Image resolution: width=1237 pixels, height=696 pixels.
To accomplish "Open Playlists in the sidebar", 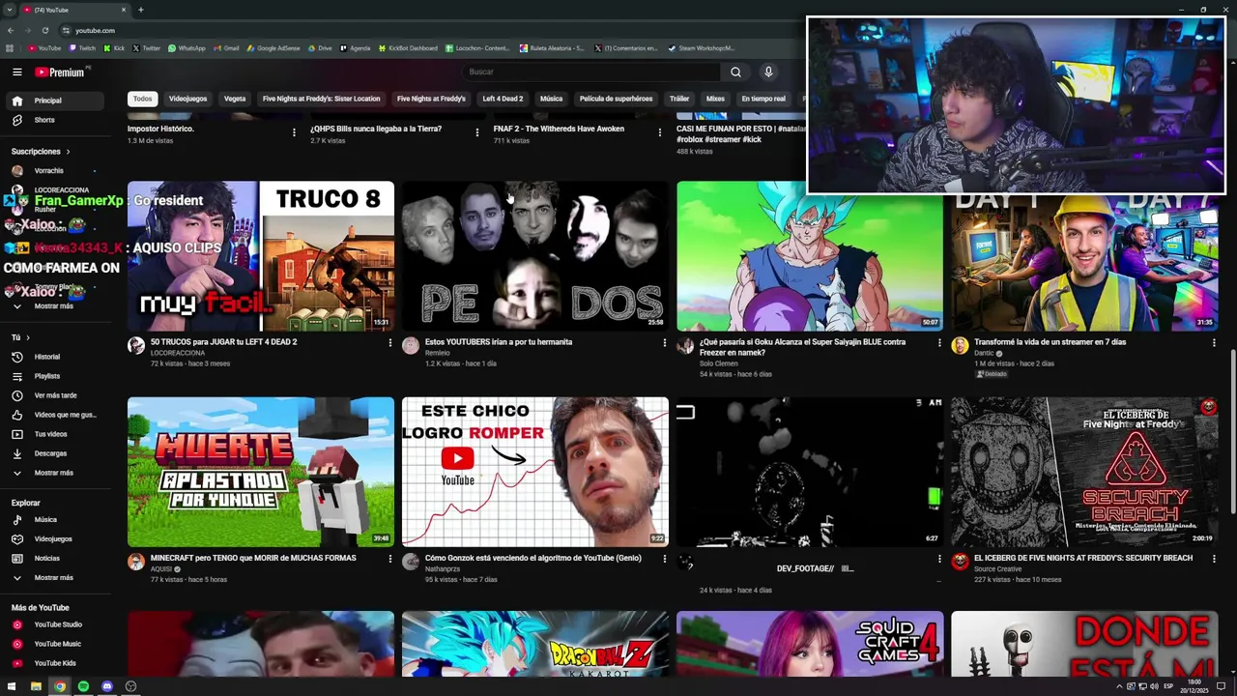I will click(x=46, y=376).
